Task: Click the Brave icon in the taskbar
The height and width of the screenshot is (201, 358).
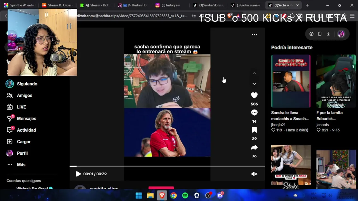Action: 162,195
